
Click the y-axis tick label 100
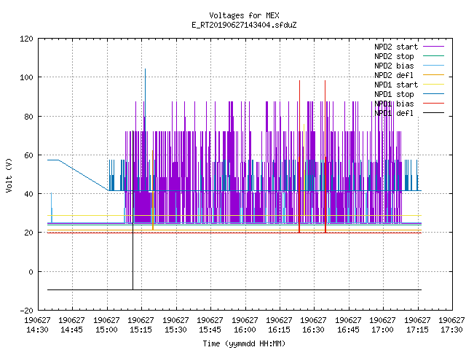point(26,77)
